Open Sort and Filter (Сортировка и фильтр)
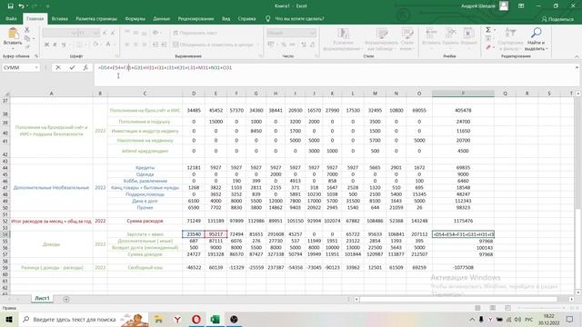 tap(510, 39)
